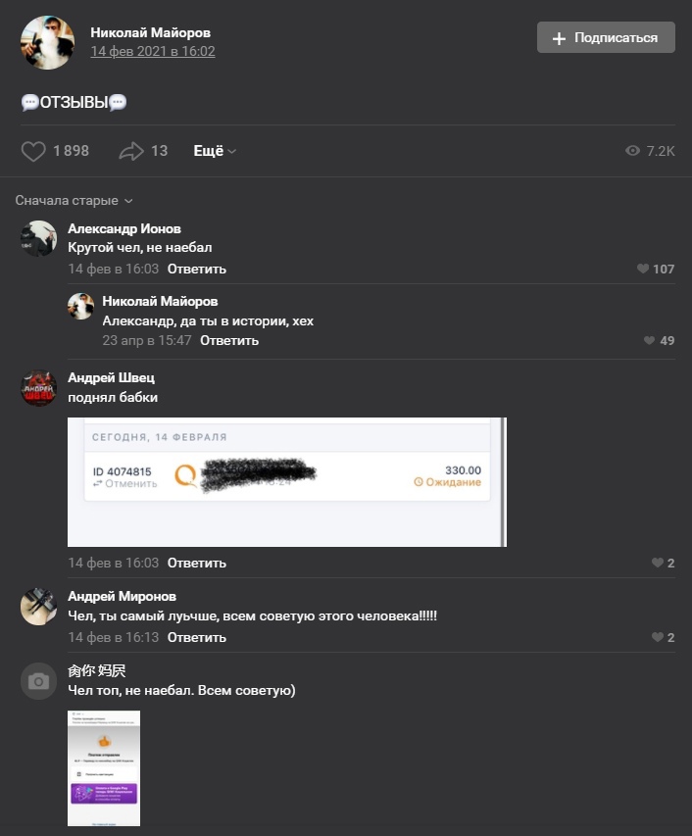The image size is (692, 836).
Task: Reply to Андрей Миронов's comment
Action: [197, 637]
